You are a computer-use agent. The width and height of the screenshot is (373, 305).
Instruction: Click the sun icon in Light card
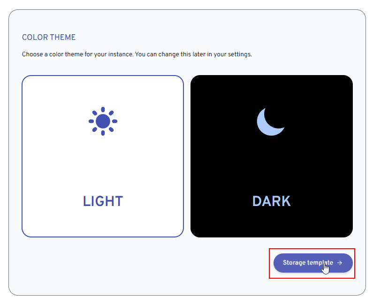(103, 121)
